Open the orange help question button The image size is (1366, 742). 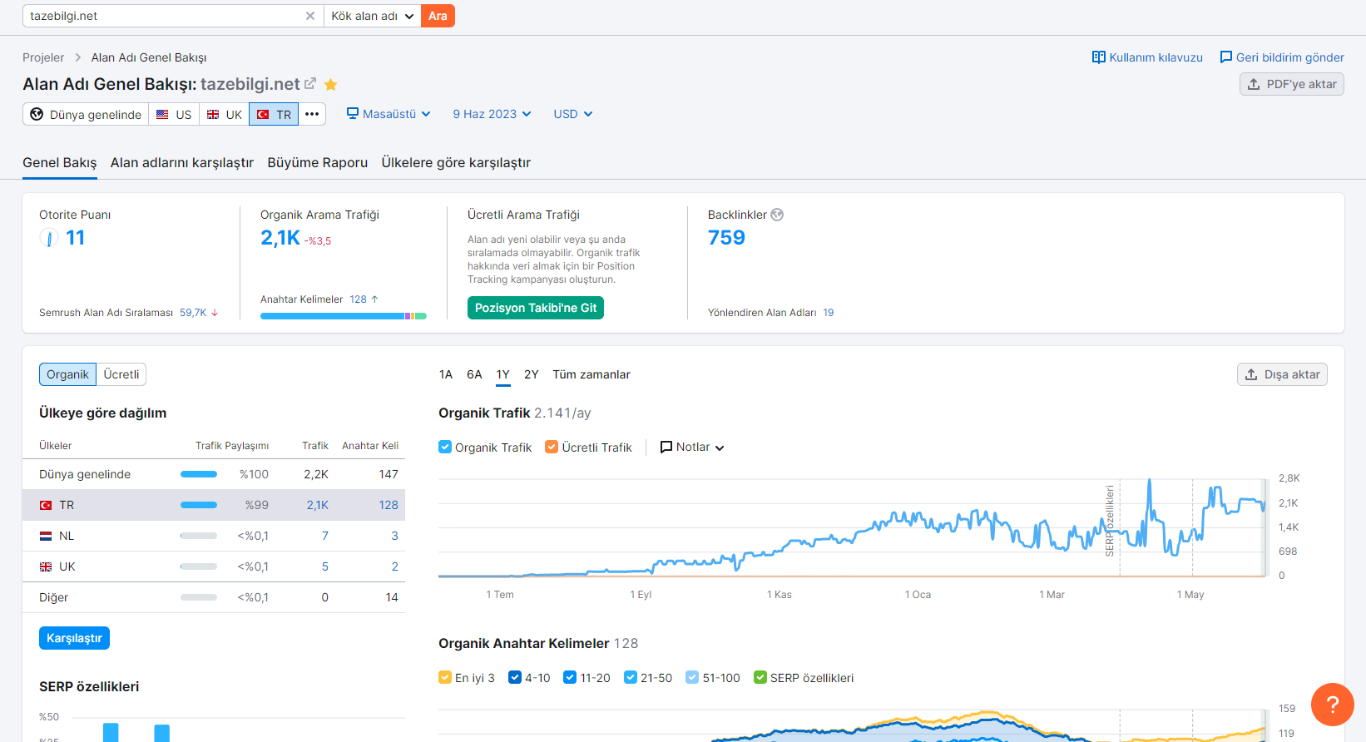(x=1332, y=704)
